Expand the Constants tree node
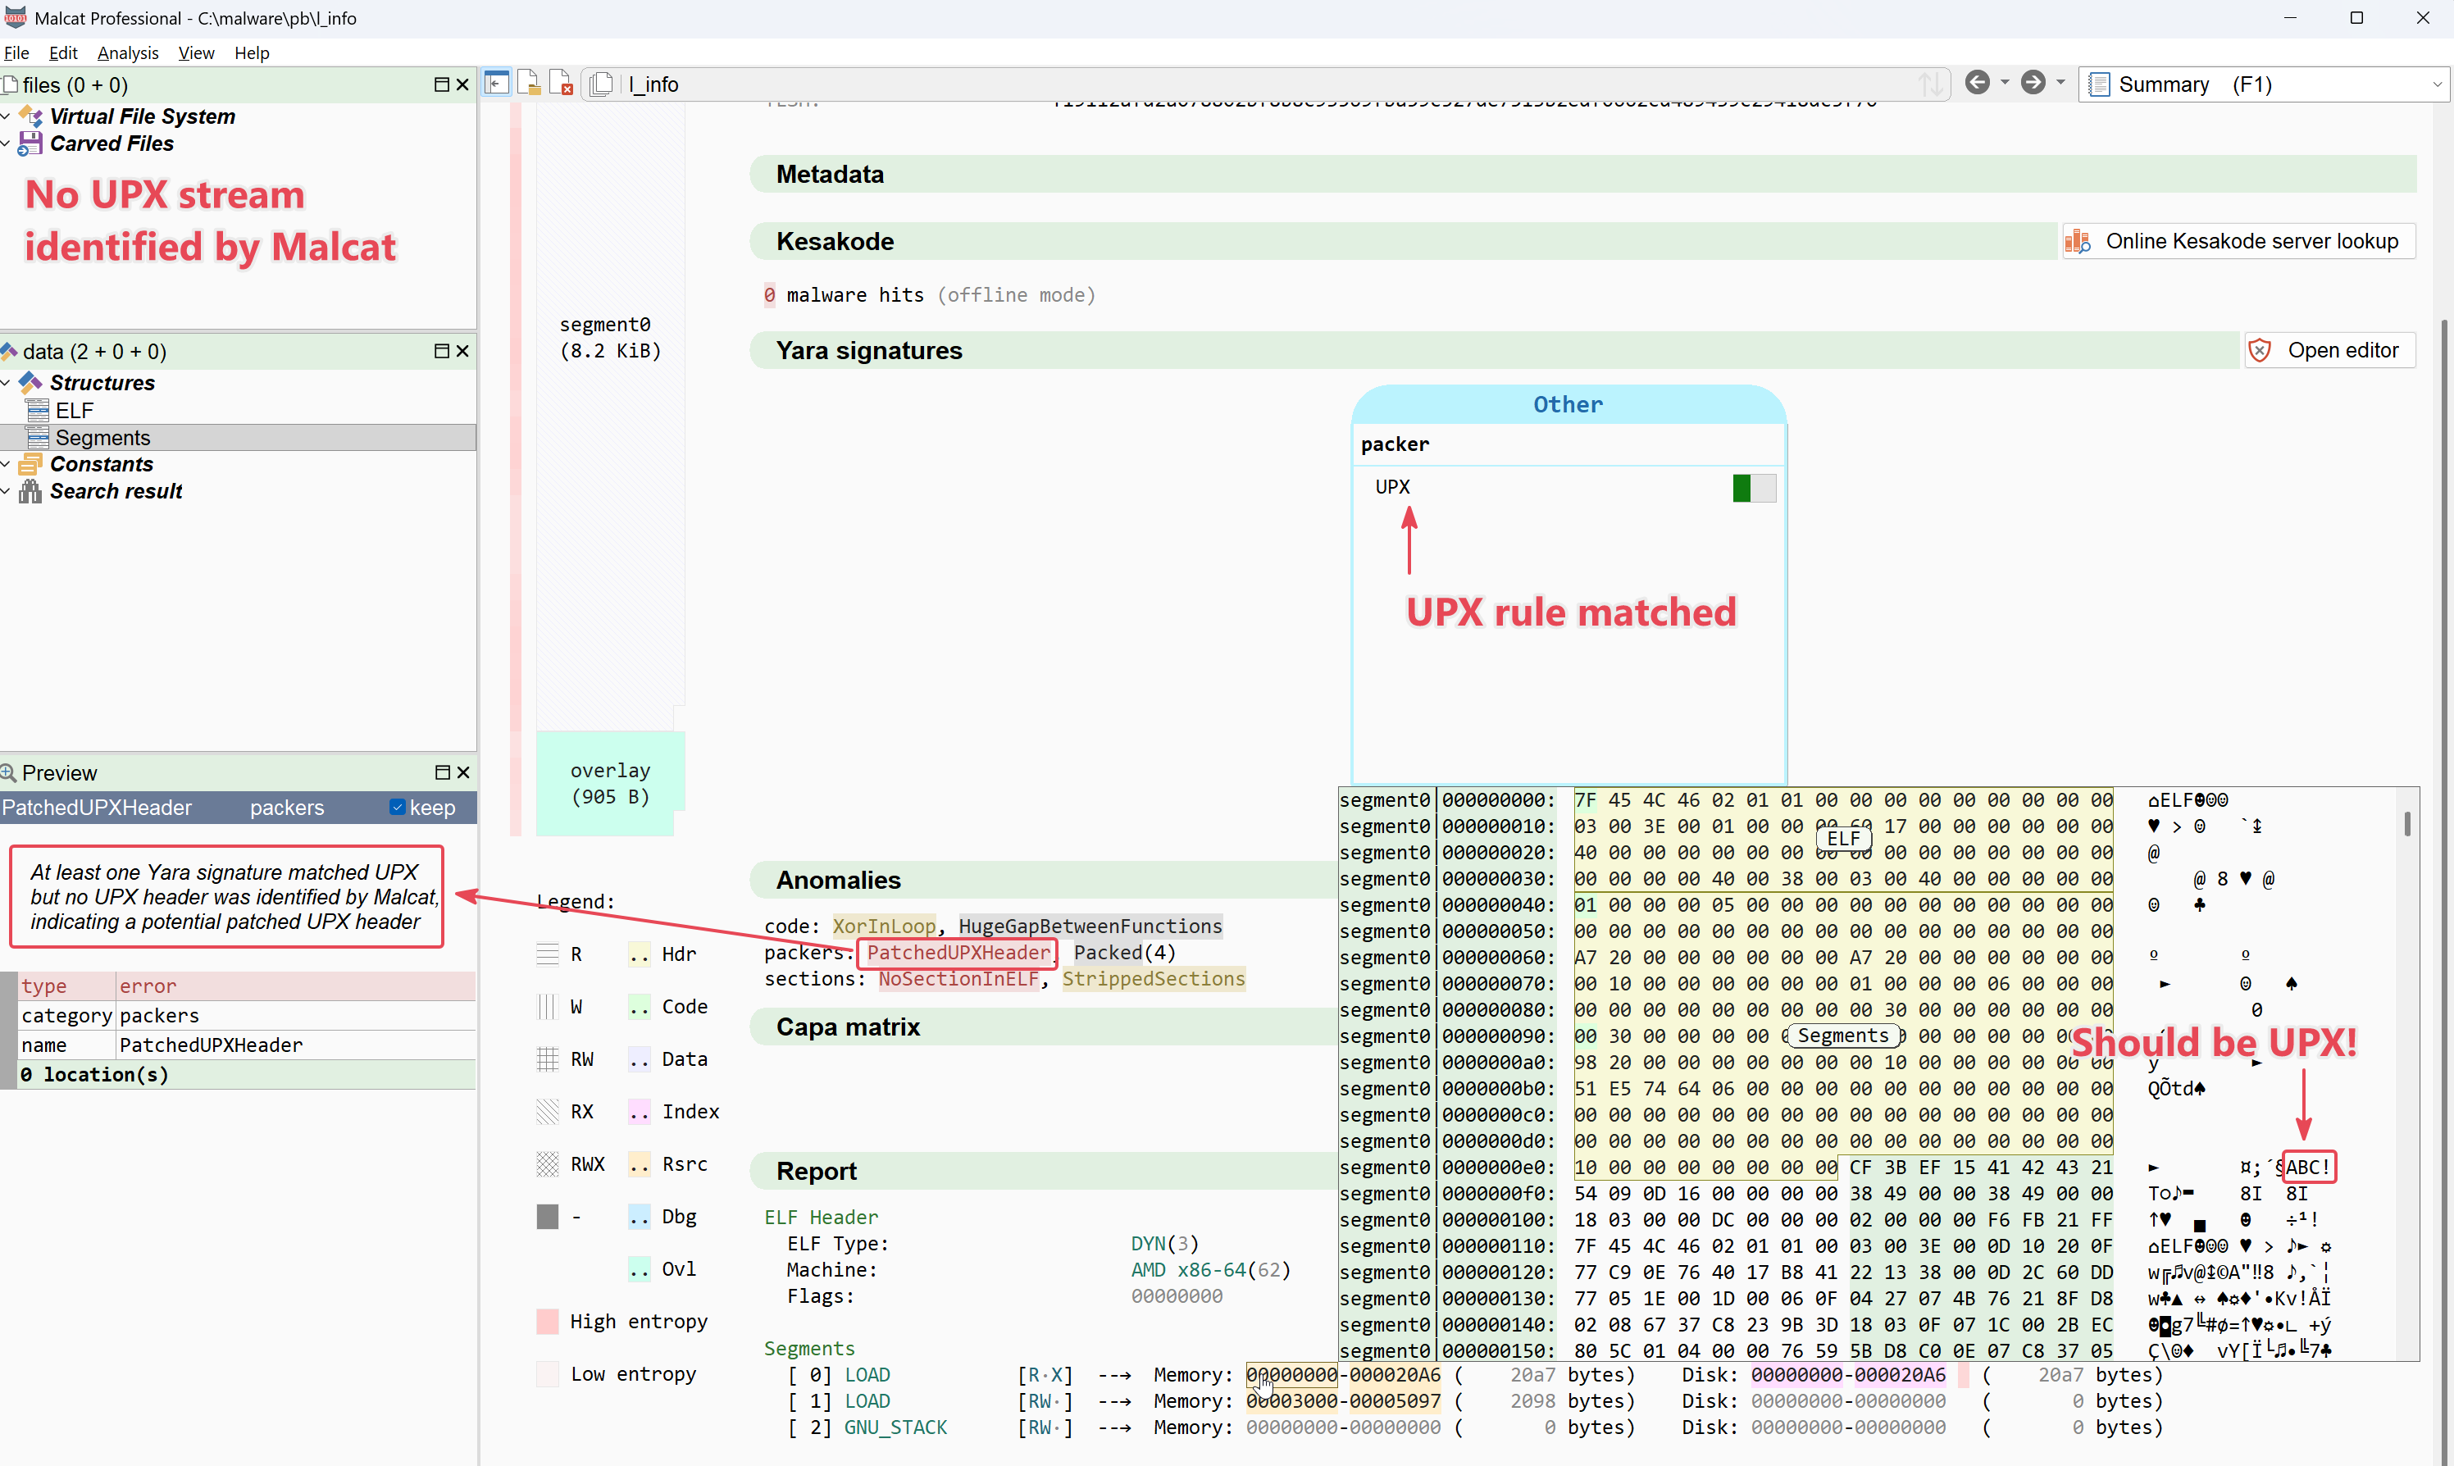This screenshot has height=1466, width=2454. [6, 464]
